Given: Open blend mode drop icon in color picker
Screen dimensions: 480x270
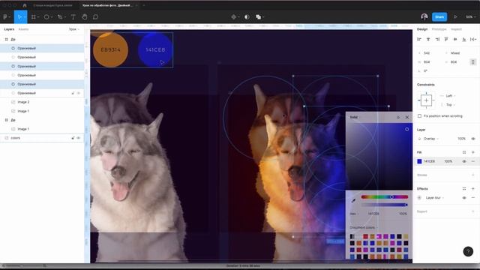Looking at the screenshot, I should point(398,117).
